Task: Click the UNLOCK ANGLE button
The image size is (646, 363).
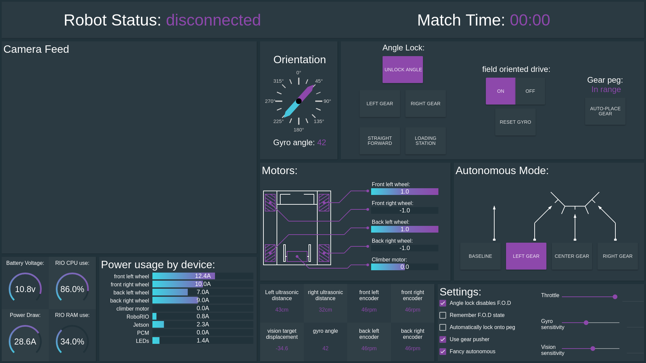Action: point(403,69)
